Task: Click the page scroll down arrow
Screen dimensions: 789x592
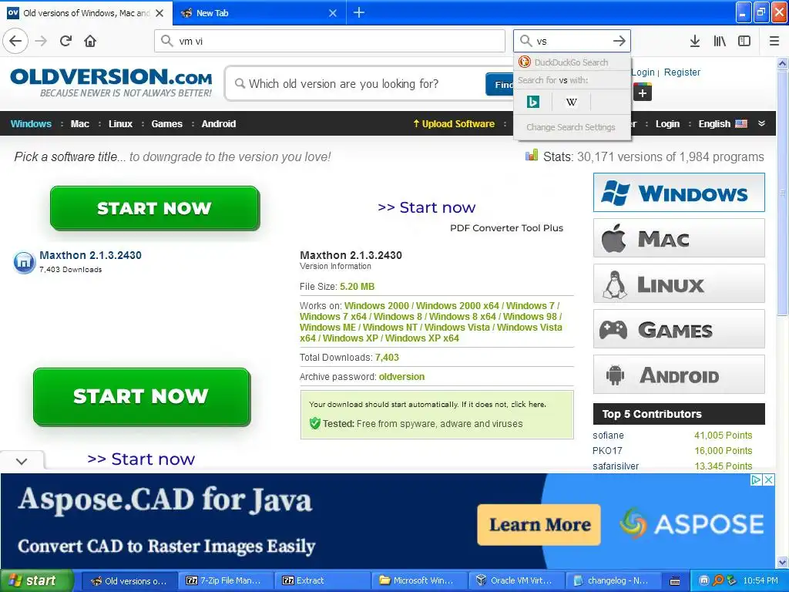Action: [782, 562]
